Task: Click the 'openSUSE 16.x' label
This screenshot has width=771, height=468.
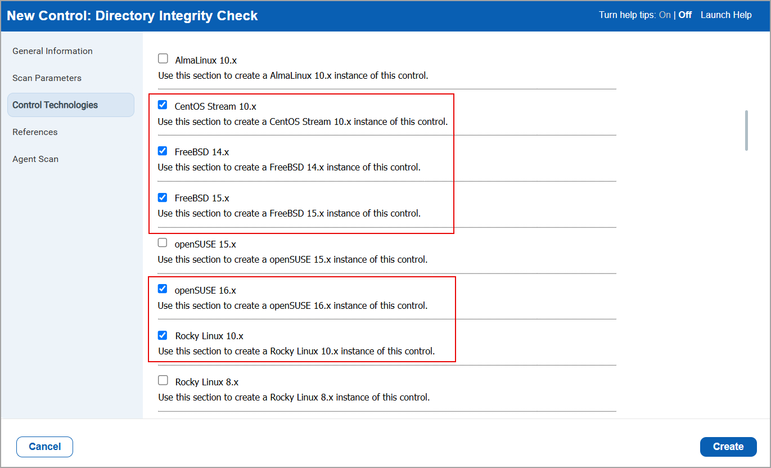Action: coord(205,290)
